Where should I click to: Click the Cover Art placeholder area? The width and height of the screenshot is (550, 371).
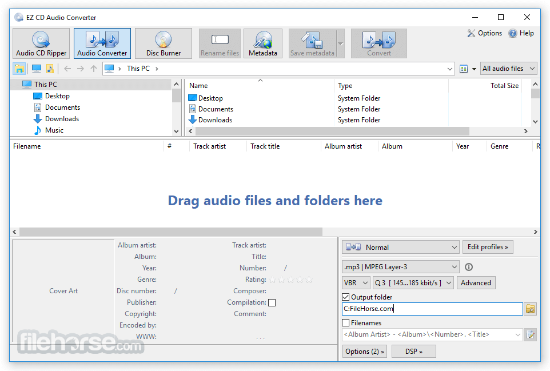[x=63, y=291]
